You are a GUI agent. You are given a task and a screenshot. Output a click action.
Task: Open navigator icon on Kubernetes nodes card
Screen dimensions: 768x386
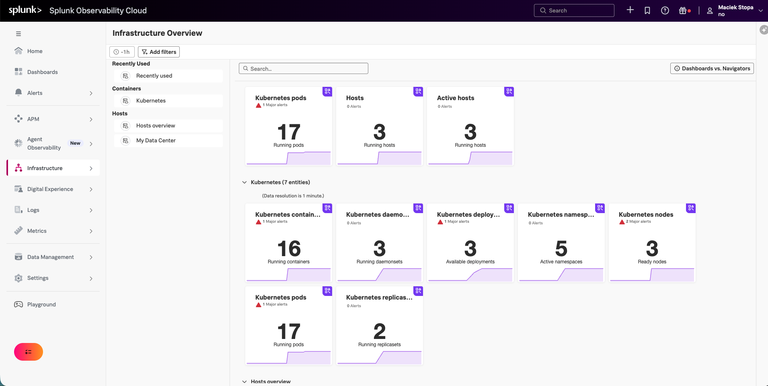pos(691,208)
